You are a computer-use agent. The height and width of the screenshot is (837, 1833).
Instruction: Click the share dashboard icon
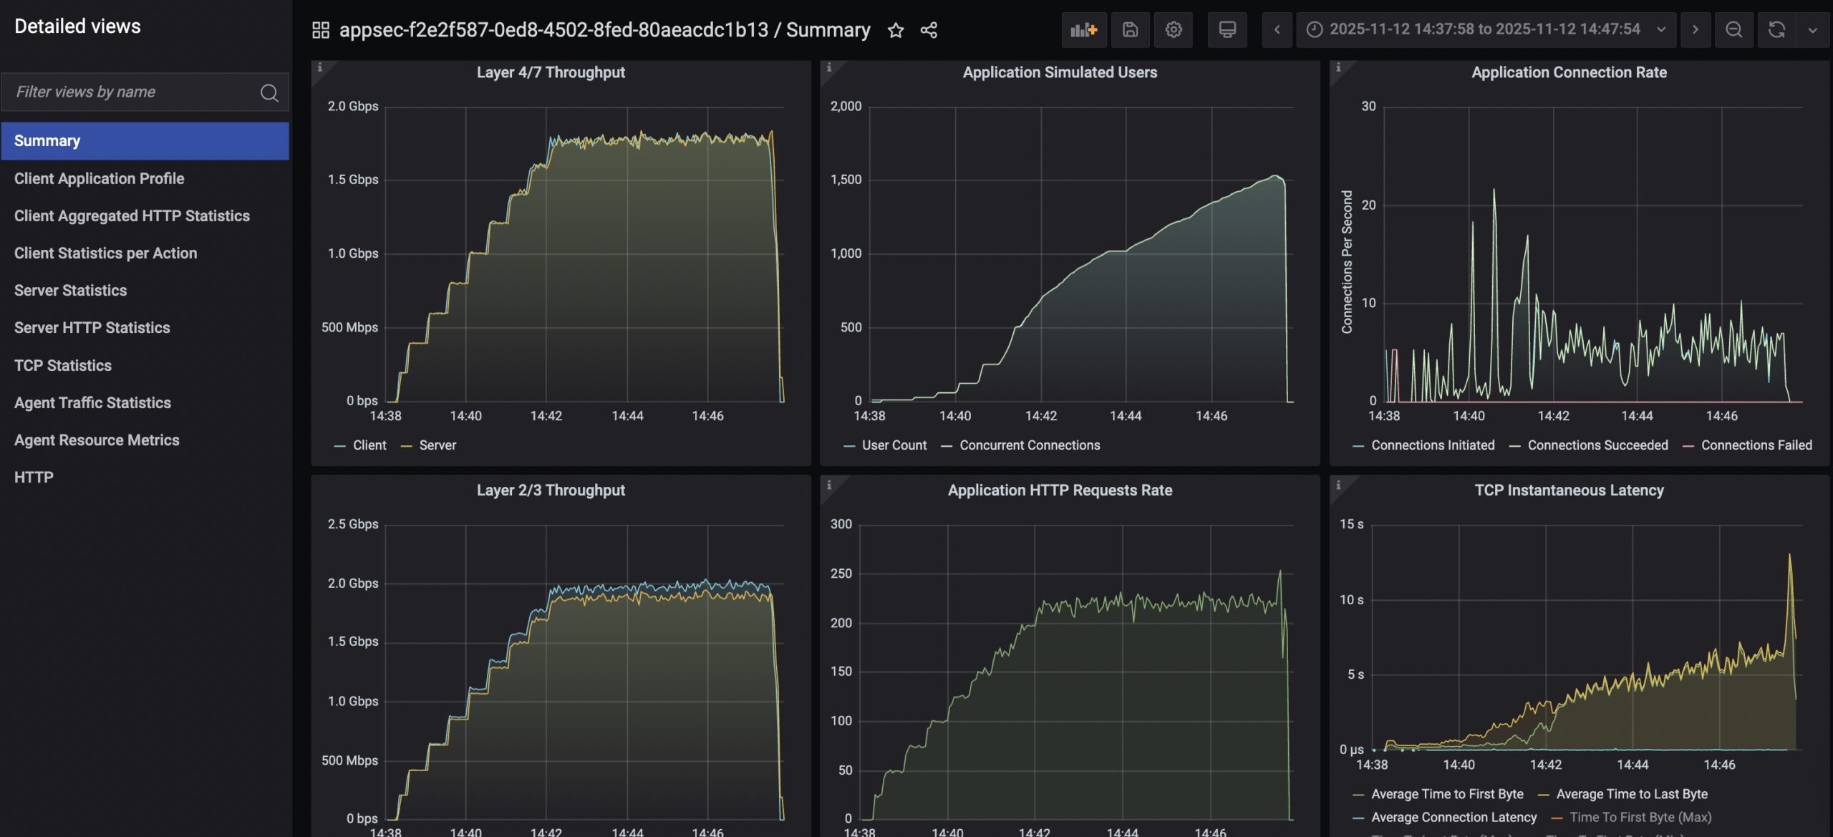coord(929,30)
